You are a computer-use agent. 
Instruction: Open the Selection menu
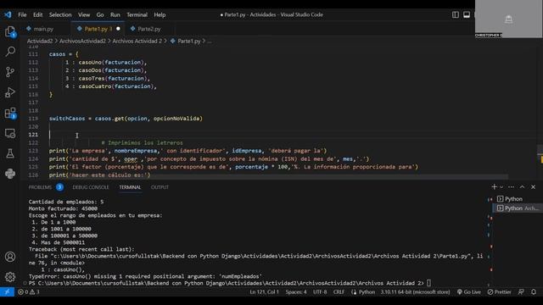point(60,14)
